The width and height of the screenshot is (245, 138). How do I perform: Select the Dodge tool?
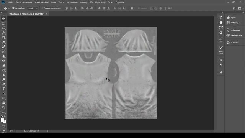point(3,79)
